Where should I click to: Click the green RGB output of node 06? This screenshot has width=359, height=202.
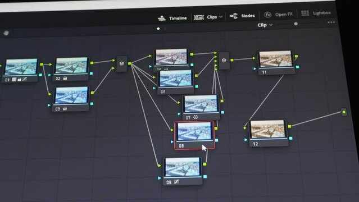coord(196,76)
